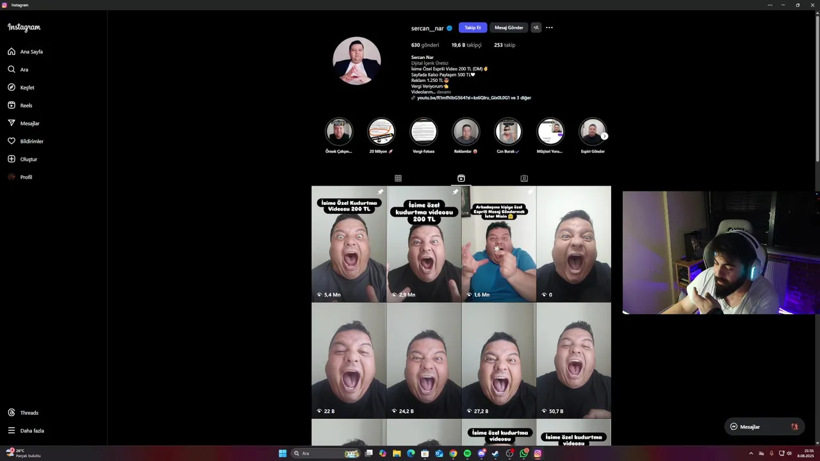Open similar accounts suggestion icon button
Viewport: 820px width, 461px height.
click(536, 28)
